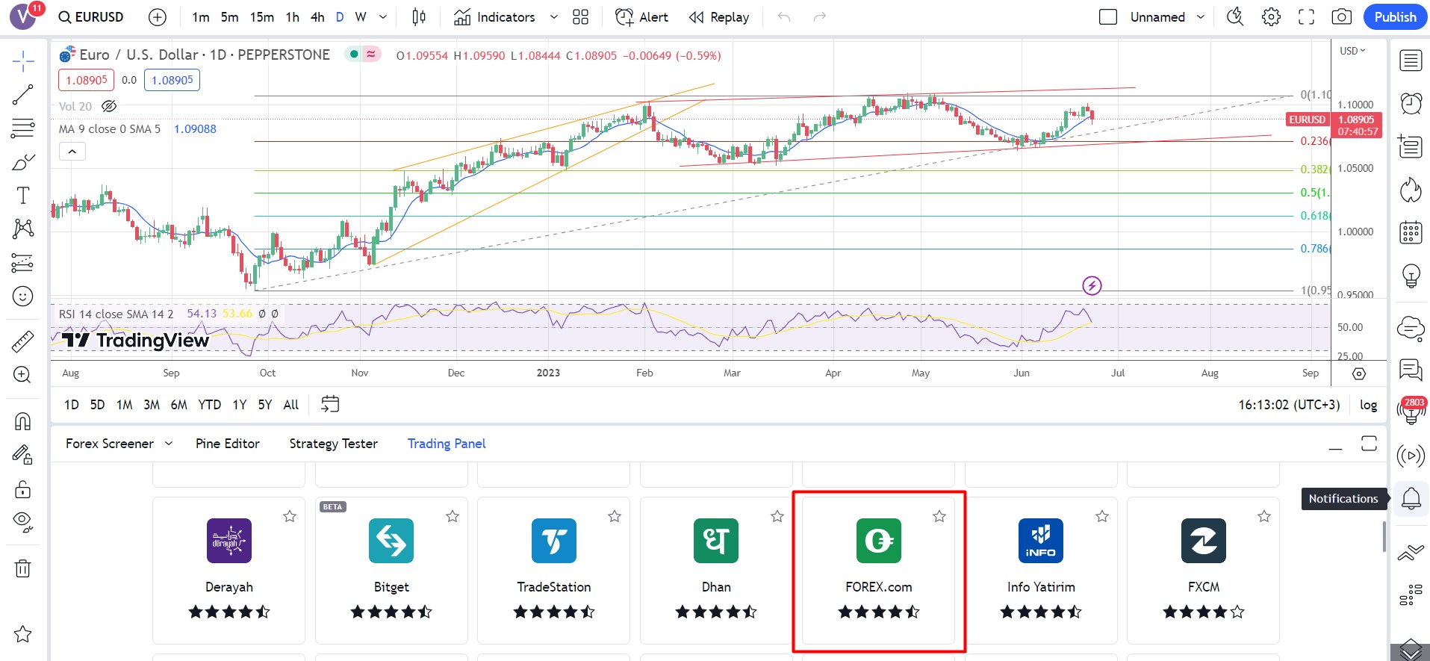1430x661 pixels.
Task: Open the TradeStation broker card
Action: click(x=553, y=571)
